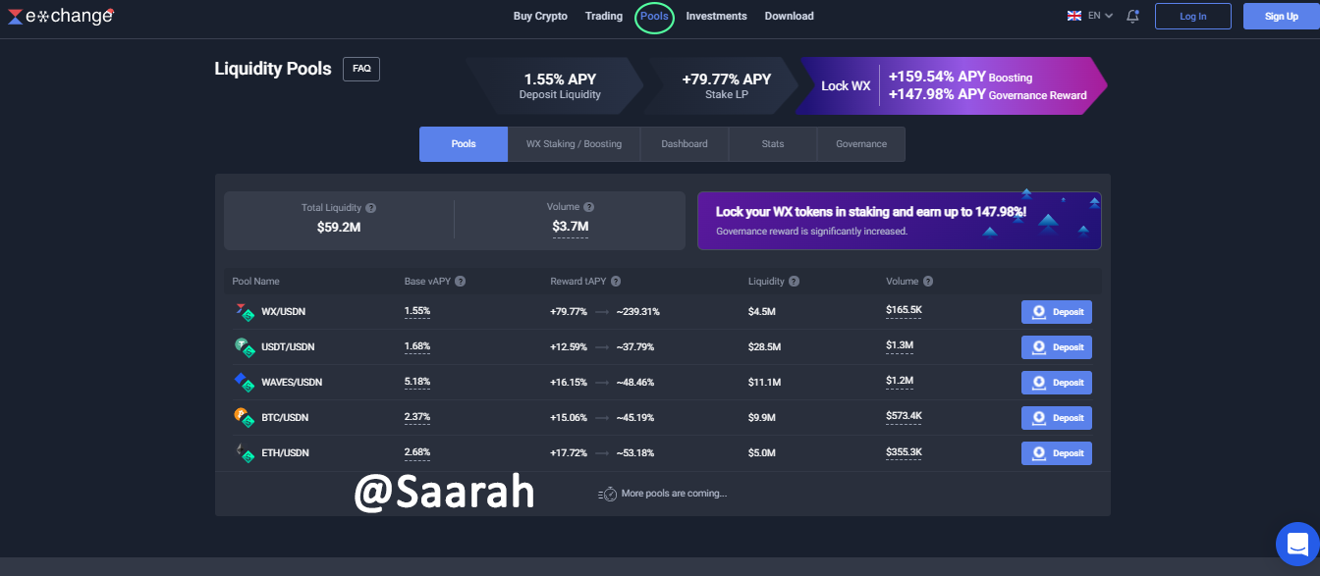Click the Base vAPY column help icon
The width and height of the screenshot is (1320, 576).
460,282
